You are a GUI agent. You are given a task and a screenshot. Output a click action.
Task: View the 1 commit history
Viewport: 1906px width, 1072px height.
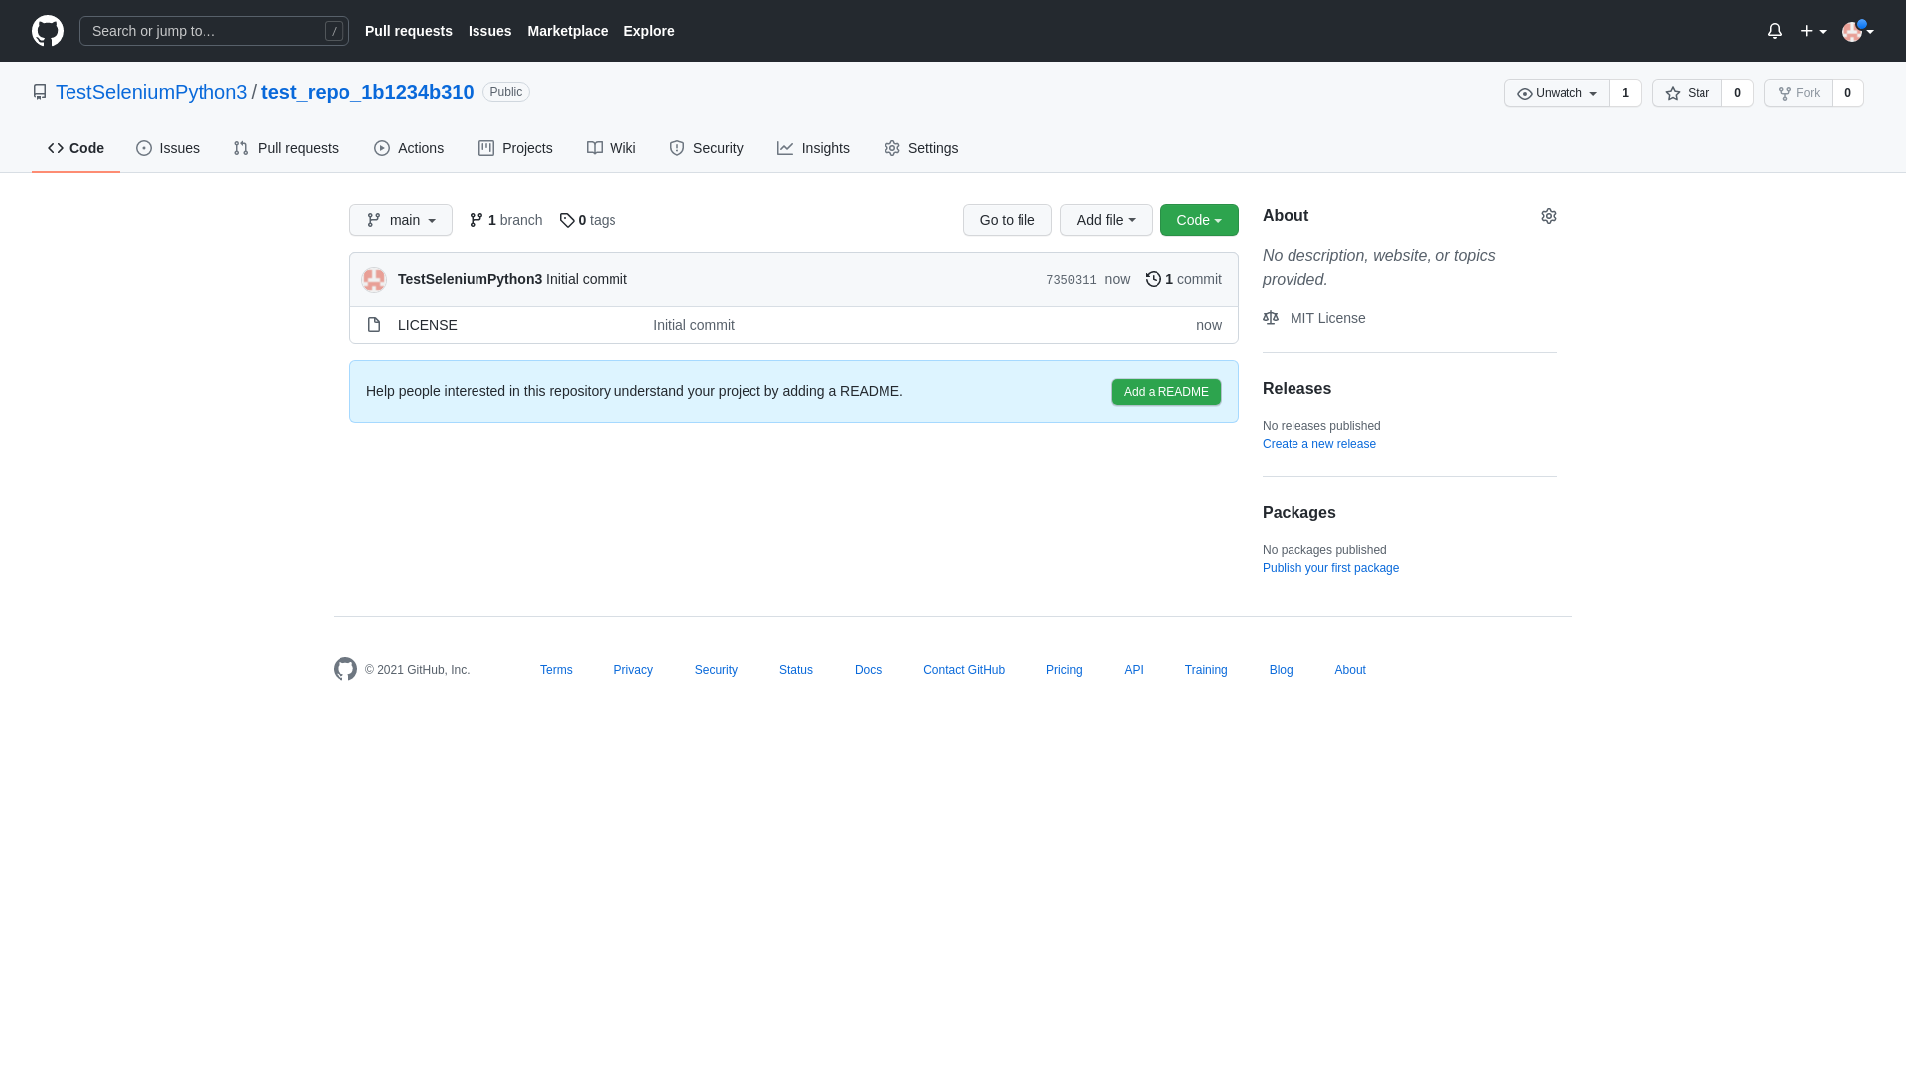pyautogui.click(x=1183, y=279)
